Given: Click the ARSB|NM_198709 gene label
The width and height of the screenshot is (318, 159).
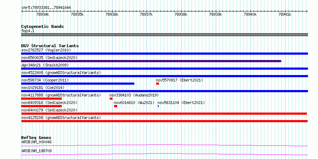Looking at the screenshot, I should [x=36, y=151].
